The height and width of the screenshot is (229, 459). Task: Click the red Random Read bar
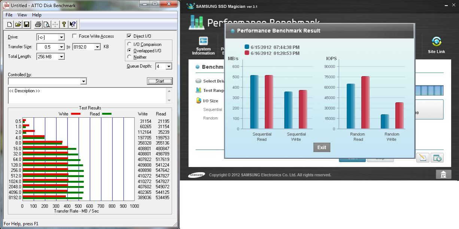pos(365,102)
